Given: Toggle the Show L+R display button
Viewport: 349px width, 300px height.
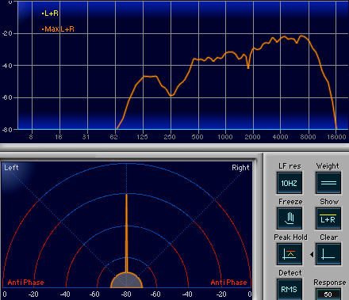Looking at the screenshot, I should (328, 218).
